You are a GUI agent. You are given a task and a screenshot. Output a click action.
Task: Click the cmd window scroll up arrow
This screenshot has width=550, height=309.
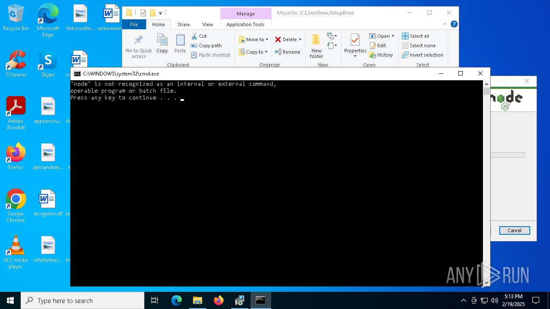tap(486, 84)
